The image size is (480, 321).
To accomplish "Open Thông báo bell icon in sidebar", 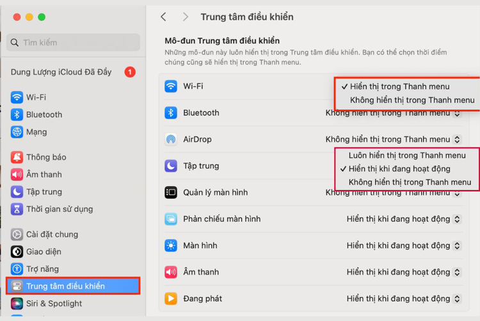I will click(17, 157).
